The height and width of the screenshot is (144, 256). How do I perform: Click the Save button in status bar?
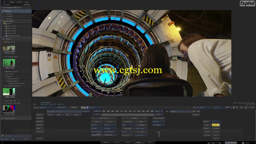coord(209,143)
